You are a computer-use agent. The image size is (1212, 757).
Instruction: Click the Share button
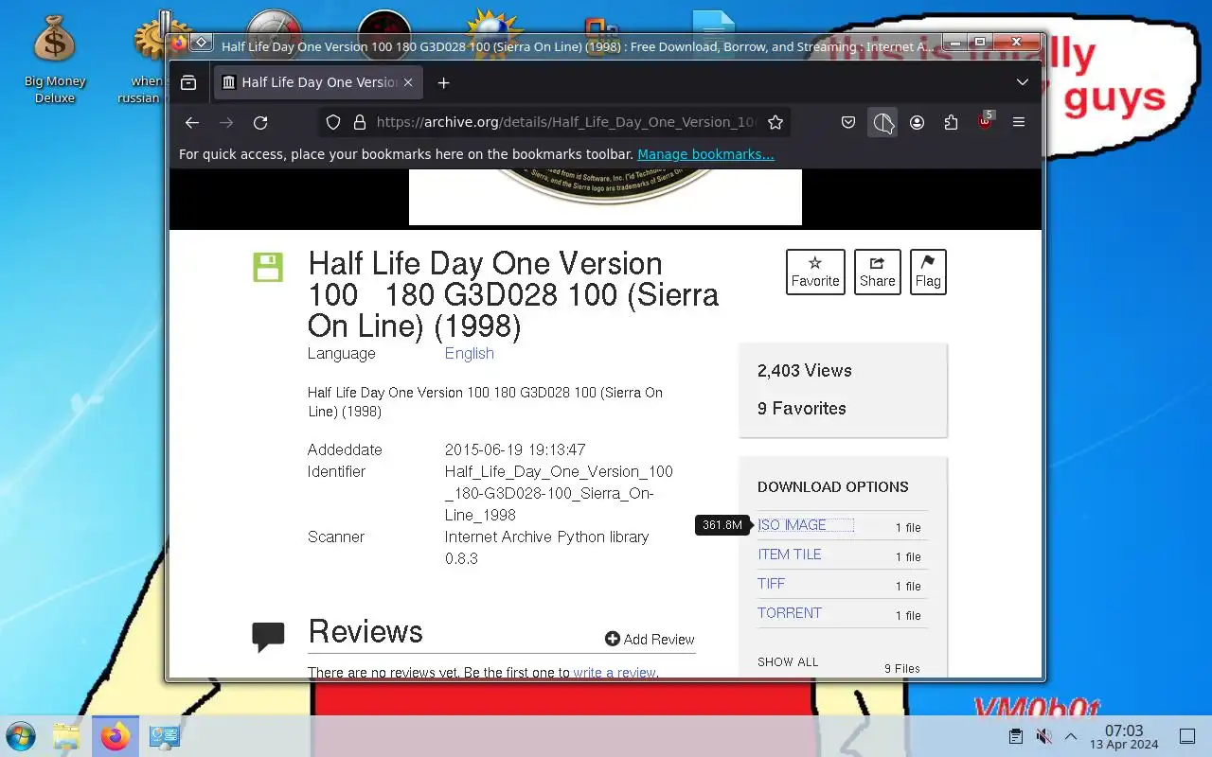click(x=877, y=272)
